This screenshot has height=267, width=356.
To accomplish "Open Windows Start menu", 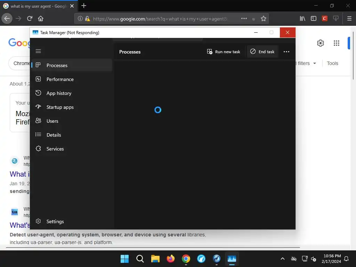I will [125, 259].
